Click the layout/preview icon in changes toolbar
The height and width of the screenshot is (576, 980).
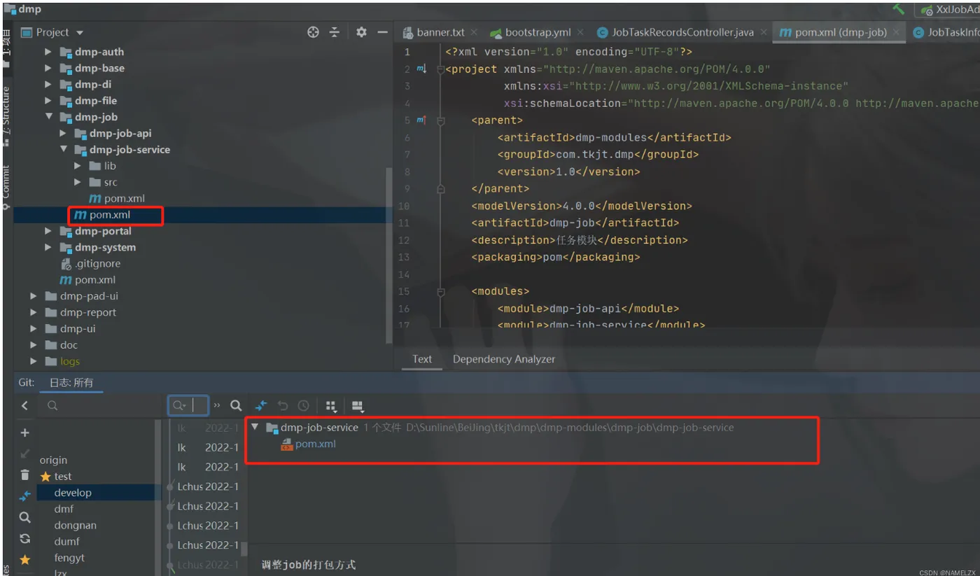(x=358, y=406)
